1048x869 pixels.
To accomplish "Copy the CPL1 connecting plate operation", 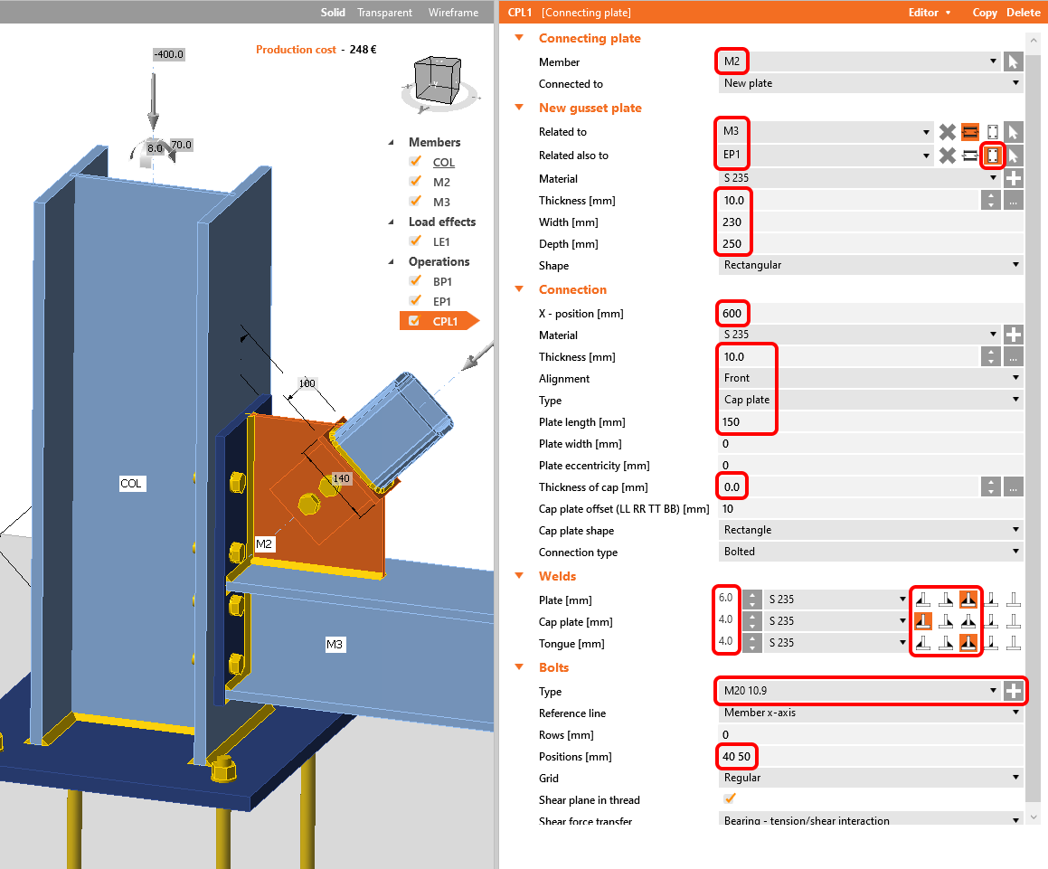I will point(985,13).
